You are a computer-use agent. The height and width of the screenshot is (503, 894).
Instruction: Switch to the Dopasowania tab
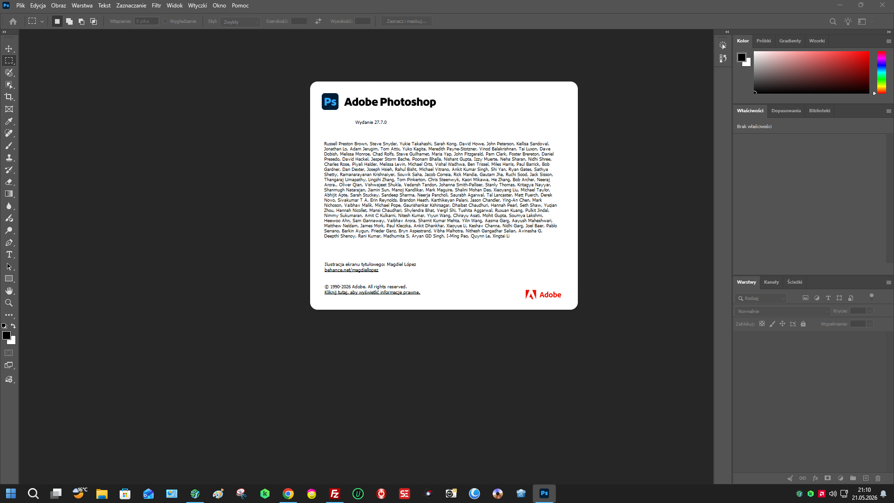pyautogui.click(x=786, y=111)
